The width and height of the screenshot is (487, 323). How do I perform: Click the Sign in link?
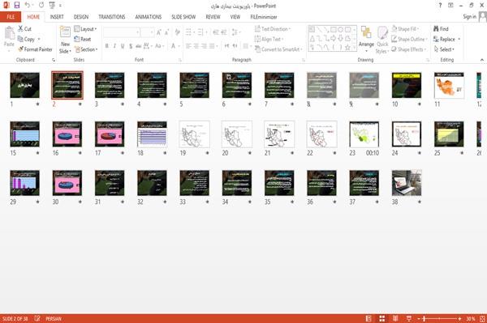click(x=469, y=17)
